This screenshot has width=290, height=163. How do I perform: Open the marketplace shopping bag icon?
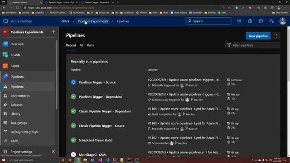(250, 21)
